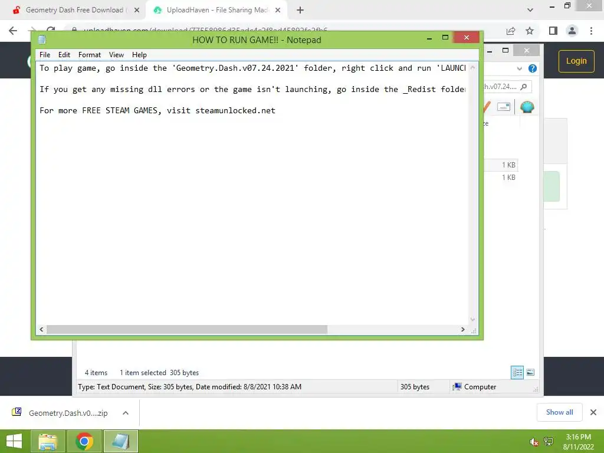The width and height of the screenshot is (604, 453).
Task: Switch Explorer to details view icon
Action: coord(517,373)
